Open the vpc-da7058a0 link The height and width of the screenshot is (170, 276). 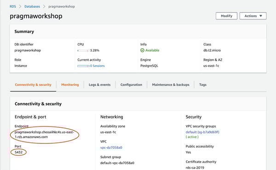click(111, 147)
